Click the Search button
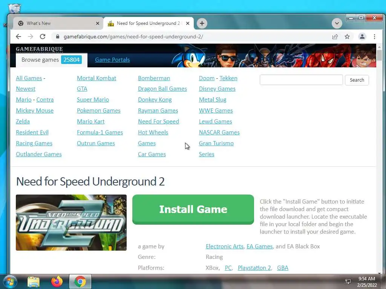 pos(357,80)
